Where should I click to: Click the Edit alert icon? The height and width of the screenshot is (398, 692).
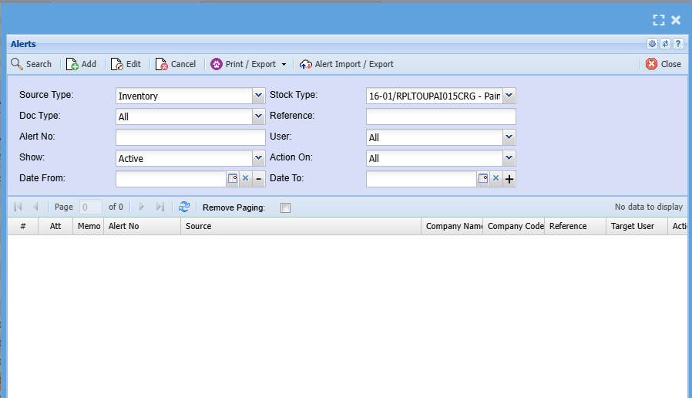[x=117, y=64]
